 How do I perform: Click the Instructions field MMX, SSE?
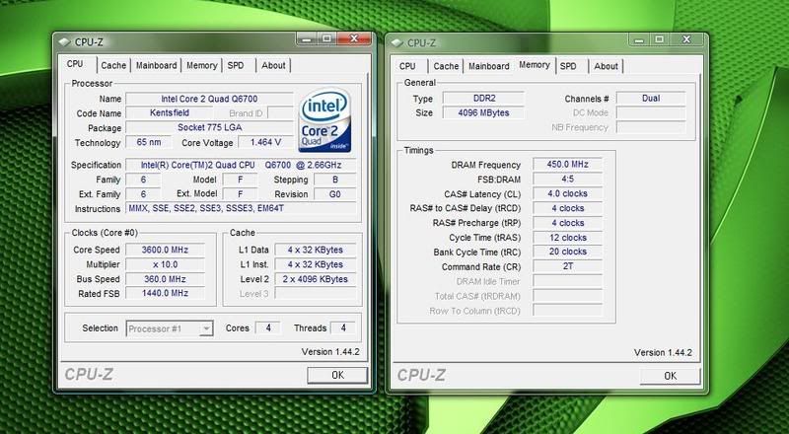(x=241, y=208)
